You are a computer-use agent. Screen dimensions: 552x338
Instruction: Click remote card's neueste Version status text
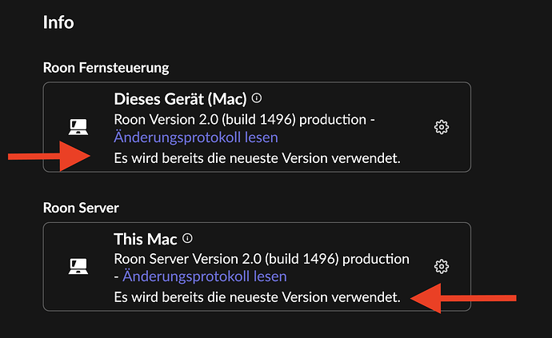(257, 158)
